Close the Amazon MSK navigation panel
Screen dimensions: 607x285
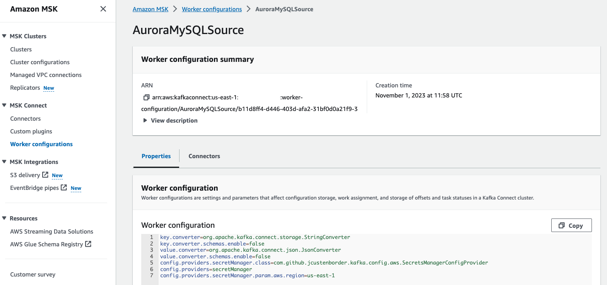click(103, 9)
